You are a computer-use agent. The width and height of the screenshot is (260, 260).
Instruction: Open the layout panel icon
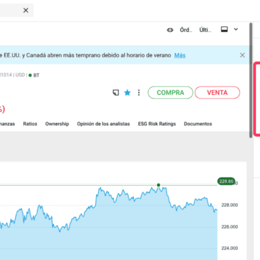224,29
